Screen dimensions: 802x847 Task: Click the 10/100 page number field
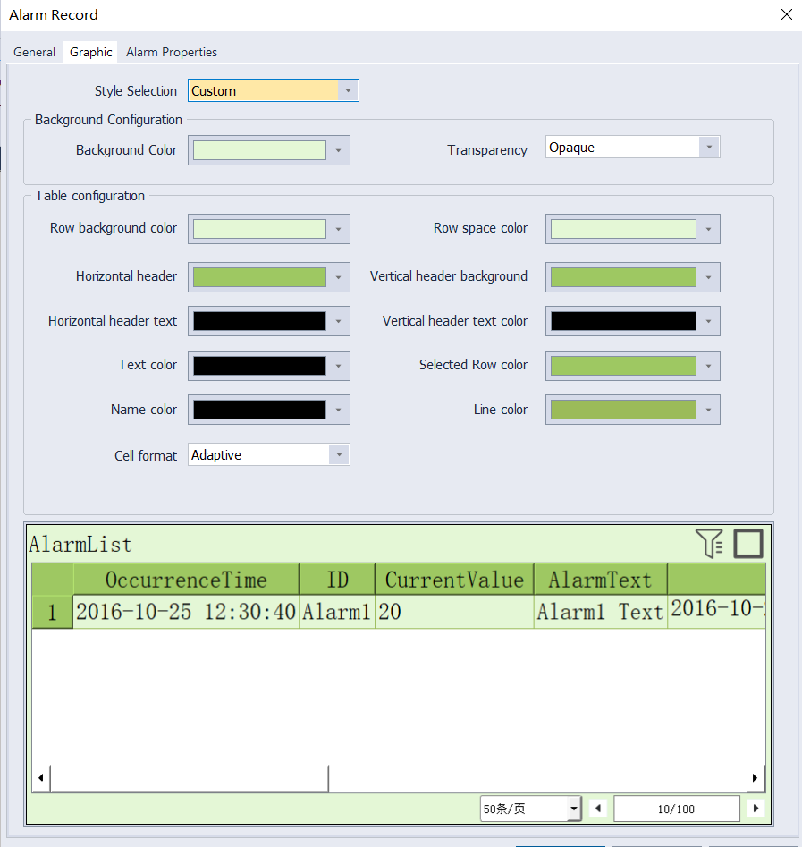[677, 809]
